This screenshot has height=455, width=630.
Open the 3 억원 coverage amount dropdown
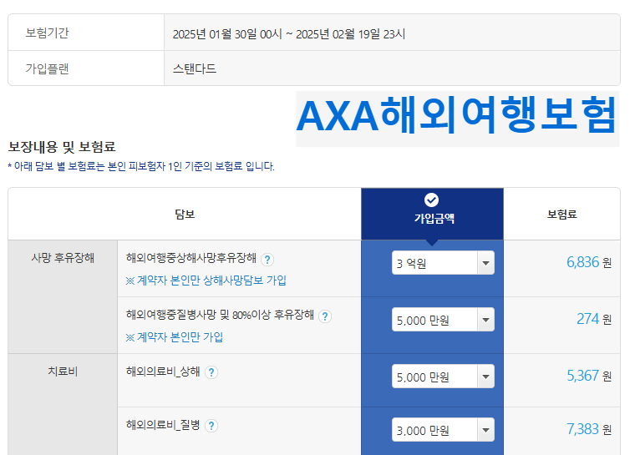443,263
